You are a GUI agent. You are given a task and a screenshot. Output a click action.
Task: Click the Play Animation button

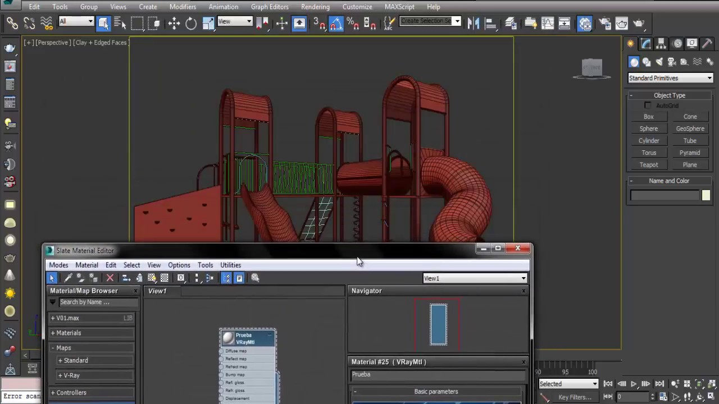tap(634, 384)
